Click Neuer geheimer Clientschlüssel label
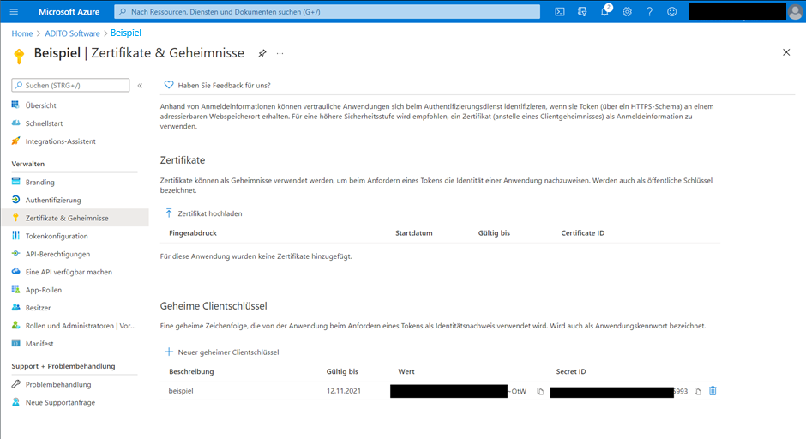The width and height of the screenshot is (806, 439). tap(228, 352)
